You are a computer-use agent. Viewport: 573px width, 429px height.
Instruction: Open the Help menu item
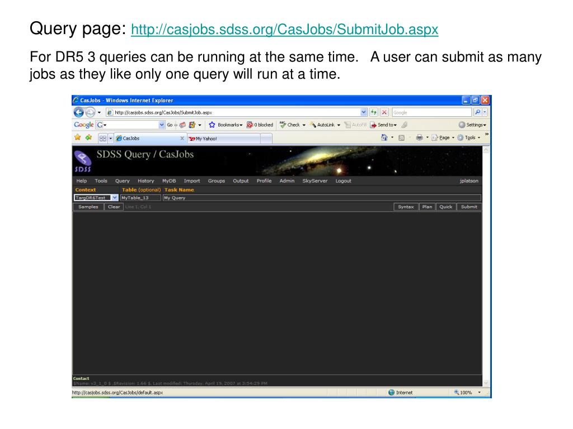[82, 181]
